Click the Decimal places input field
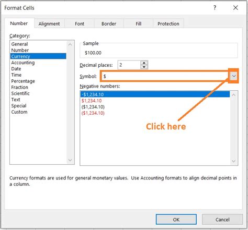 click(x=129, y=65)
